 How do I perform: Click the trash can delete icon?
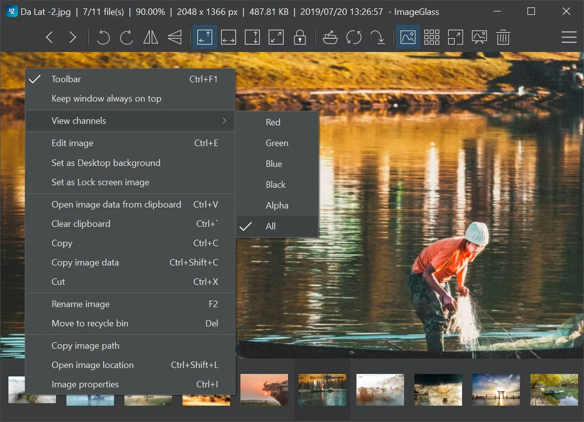click(503, 38)
